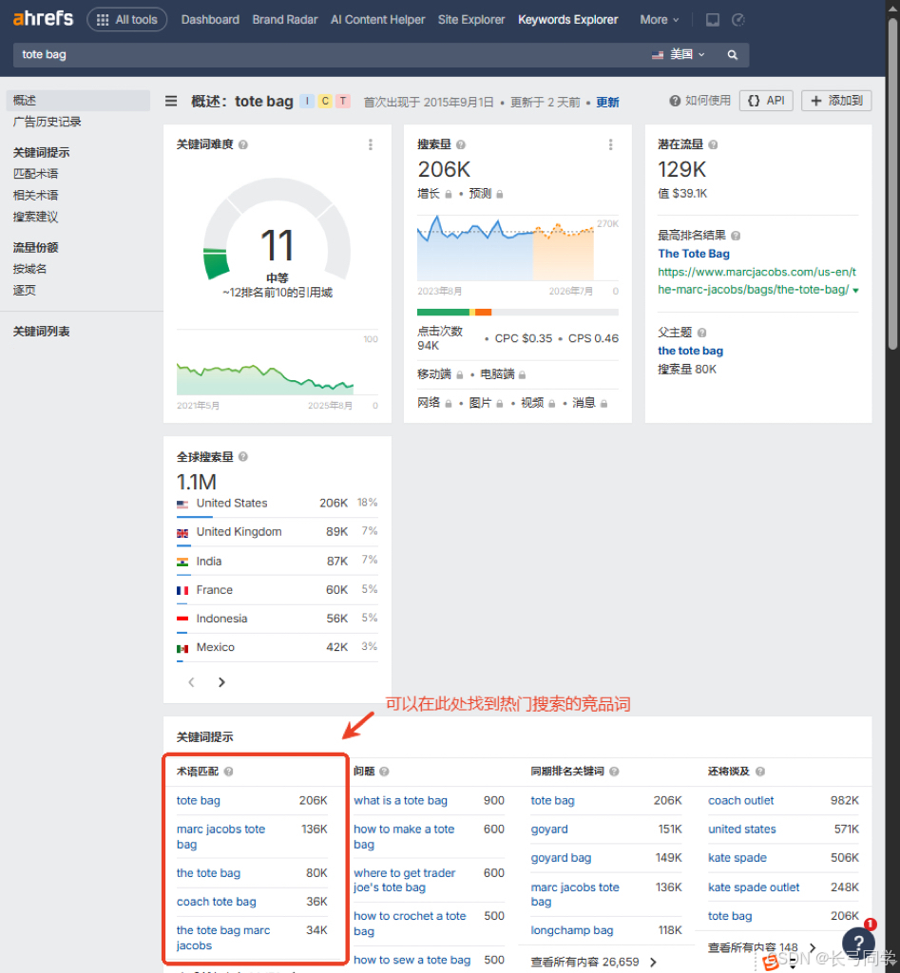Open the help icon next to 全球搜索量

(x=243, y=457)
